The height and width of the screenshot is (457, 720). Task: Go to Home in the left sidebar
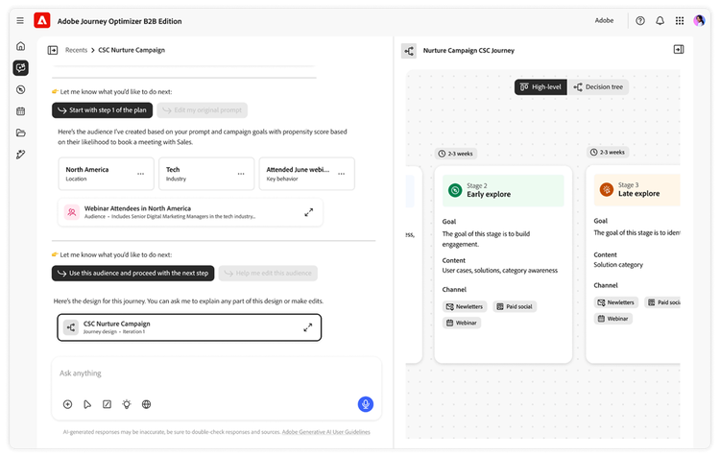(x=21, y=46)
